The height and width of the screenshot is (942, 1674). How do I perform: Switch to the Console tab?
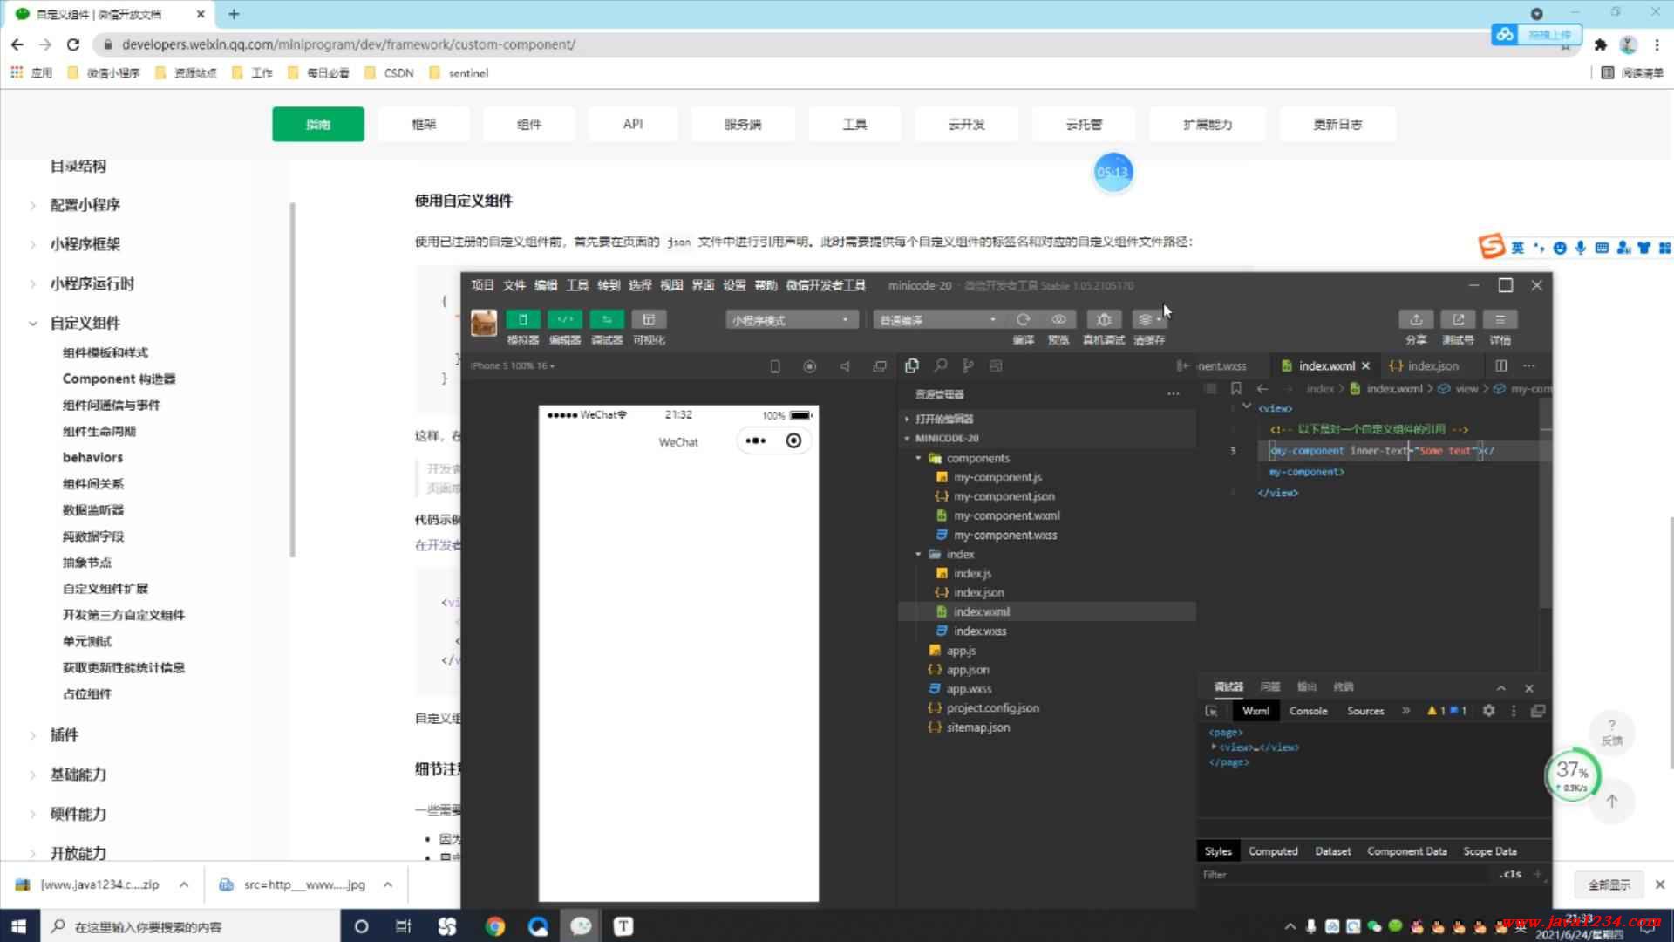pos(1308,711)
